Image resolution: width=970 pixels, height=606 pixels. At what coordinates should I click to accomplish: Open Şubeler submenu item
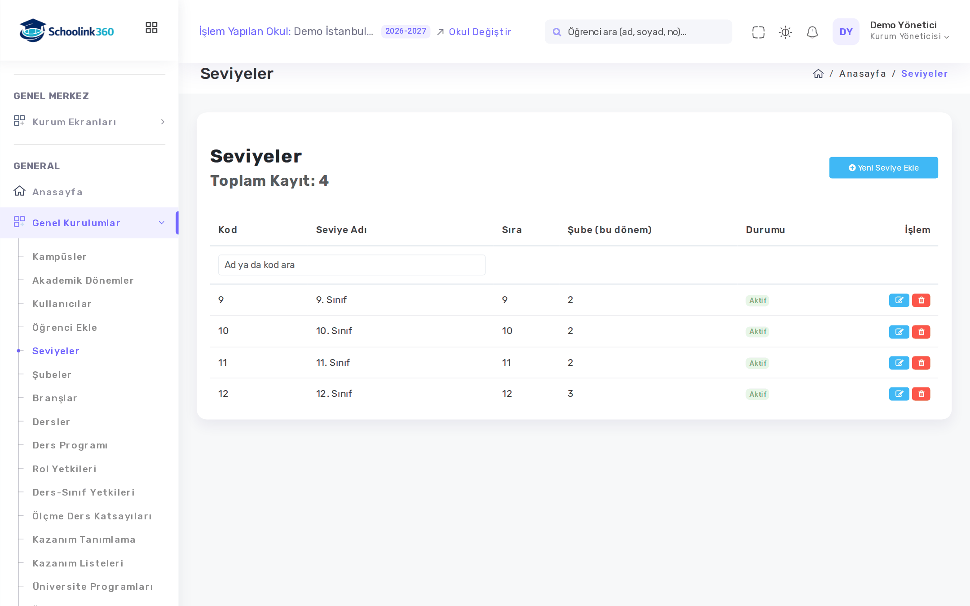tap(52, 375)
